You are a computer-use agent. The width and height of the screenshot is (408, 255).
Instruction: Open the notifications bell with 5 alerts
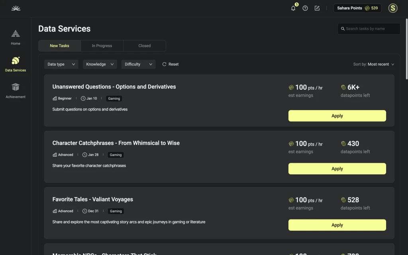293,8
